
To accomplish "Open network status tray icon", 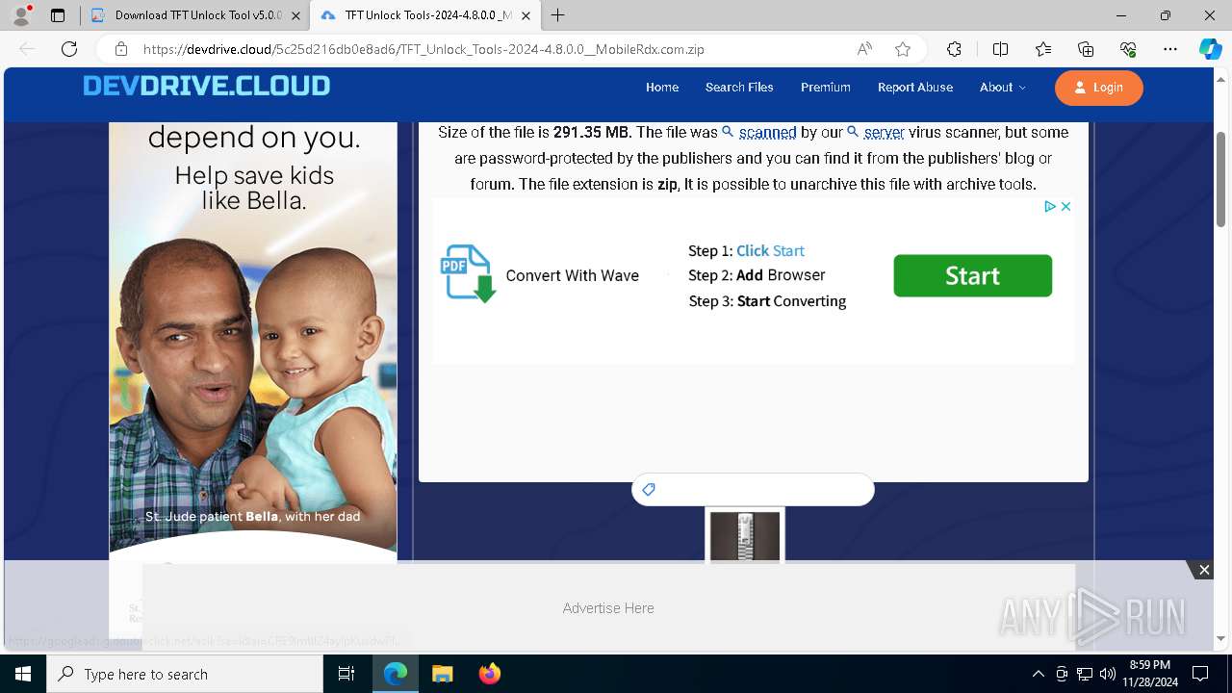I will [x=1085, y=674].
